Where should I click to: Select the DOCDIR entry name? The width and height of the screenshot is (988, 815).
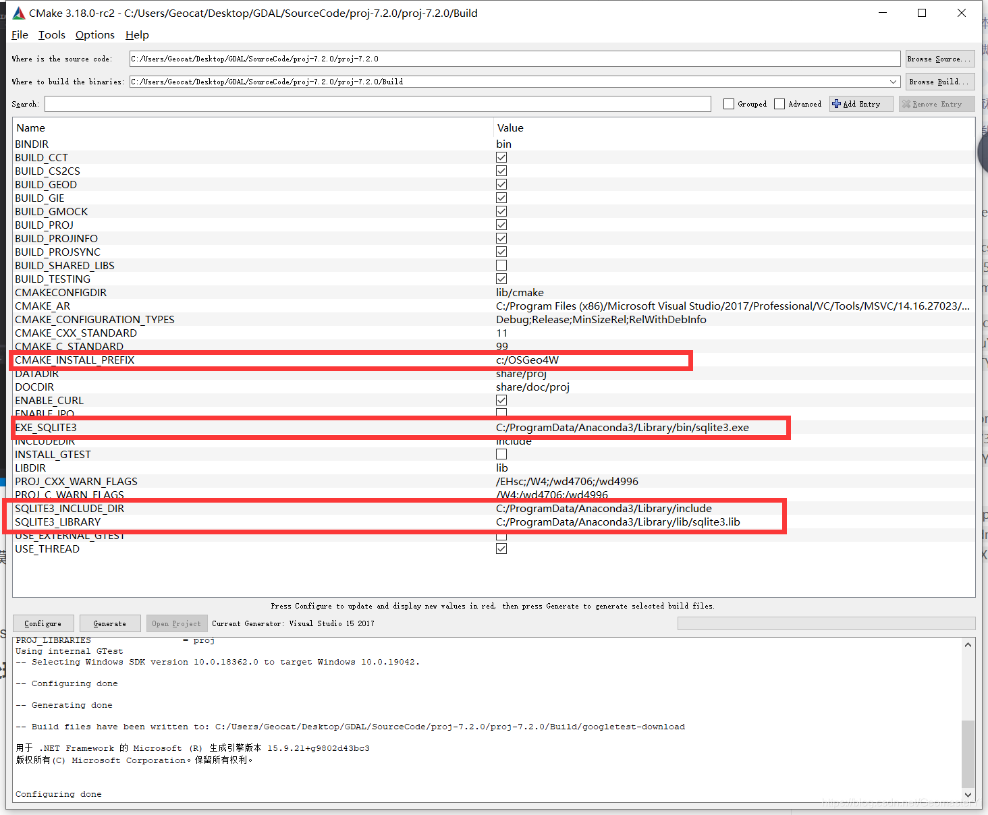point(34,387)
